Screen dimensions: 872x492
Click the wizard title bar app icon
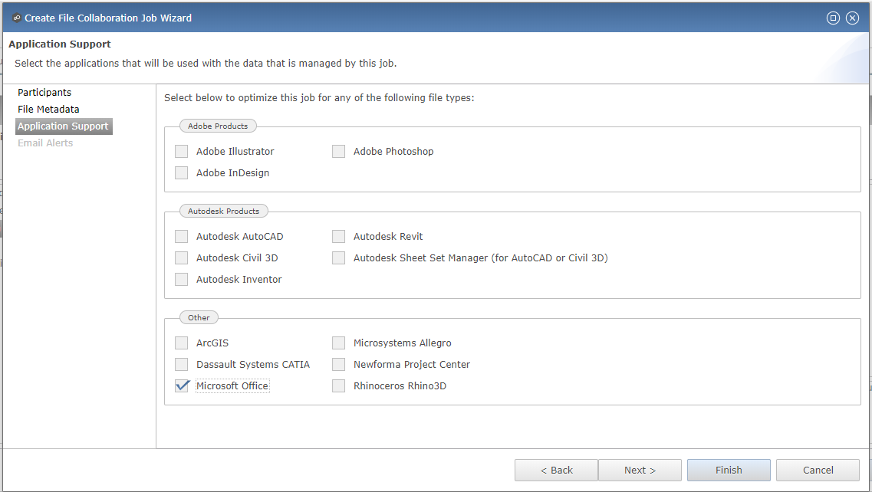(x=17, y=18)
